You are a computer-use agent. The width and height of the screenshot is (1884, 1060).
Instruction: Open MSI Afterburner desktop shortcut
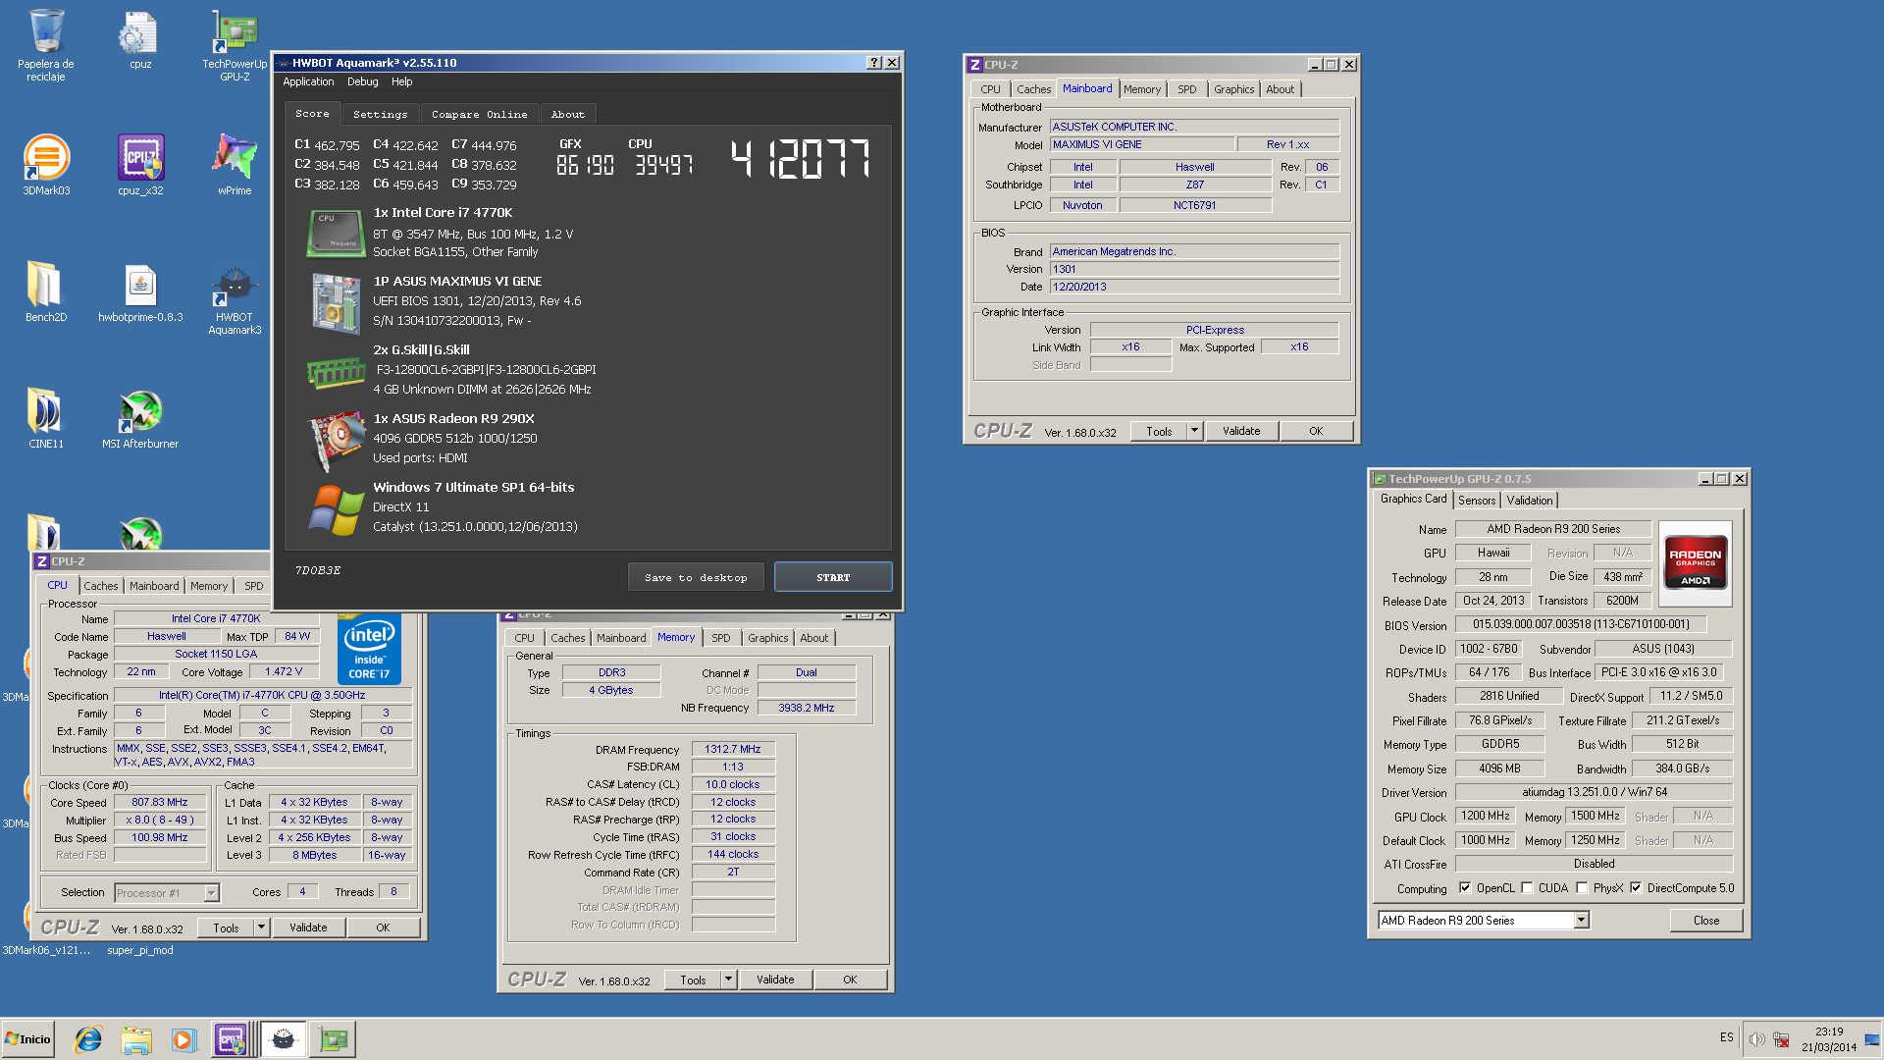point(140,417)
